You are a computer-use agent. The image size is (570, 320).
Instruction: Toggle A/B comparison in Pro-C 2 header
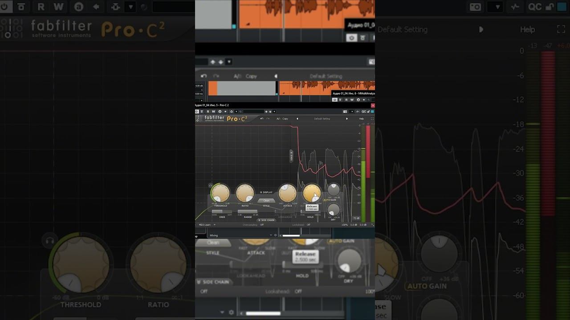click(278, 119)
